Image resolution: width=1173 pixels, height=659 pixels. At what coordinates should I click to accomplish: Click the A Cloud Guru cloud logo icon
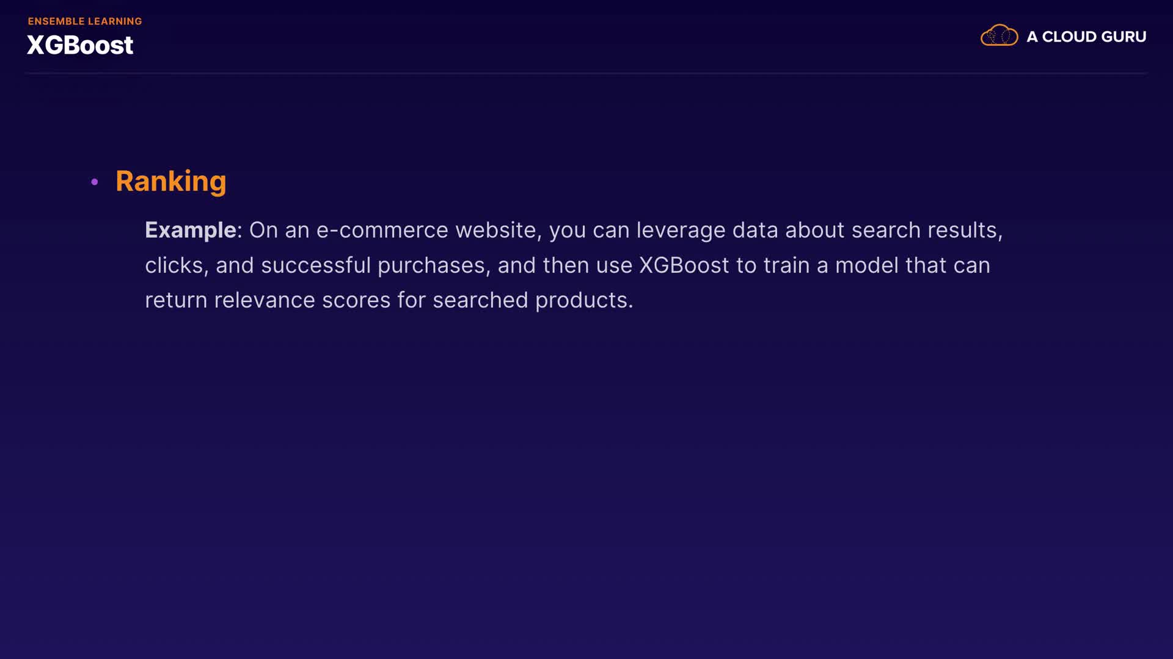tap(999, 36)
